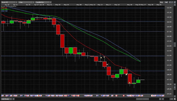Select the trend line drawing tool
Viewport: 177px width, 101px height.
(172, 2)
